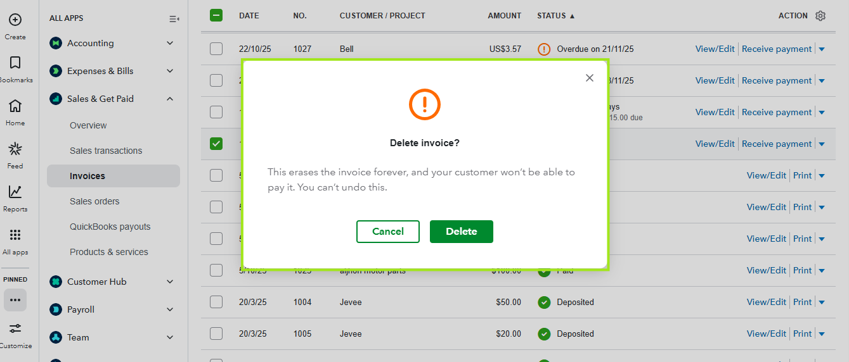Viewport: 849px width, 362px height.
Task: Check the box for the ajjhon motor parts row
Action: click(x=216, y=270)
